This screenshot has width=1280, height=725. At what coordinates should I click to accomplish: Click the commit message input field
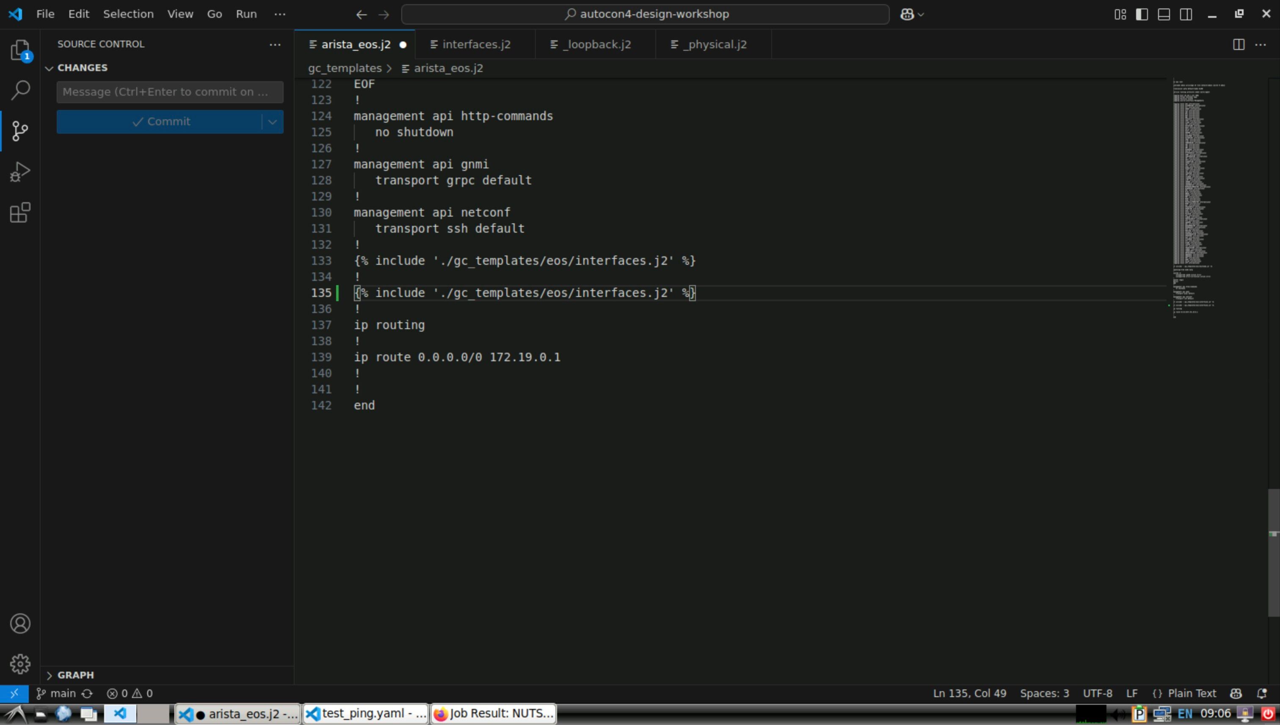(x=169, y=92)
